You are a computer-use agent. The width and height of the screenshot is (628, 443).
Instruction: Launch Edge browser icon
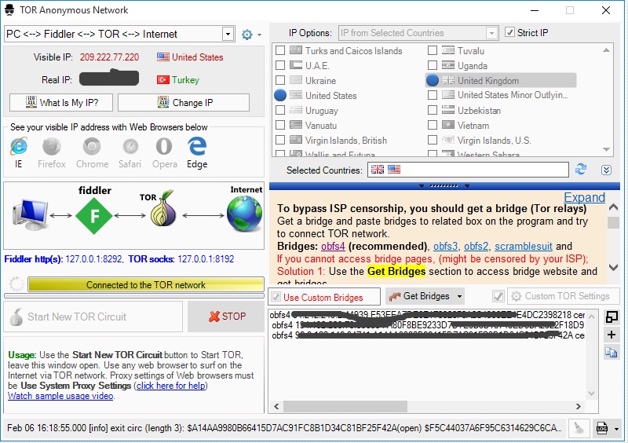tap(197, 146)
